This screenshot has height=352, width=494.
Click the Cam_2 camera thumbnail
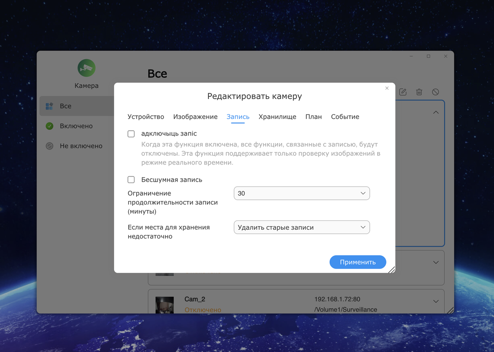pyautogui.click(x=164, y=305)
